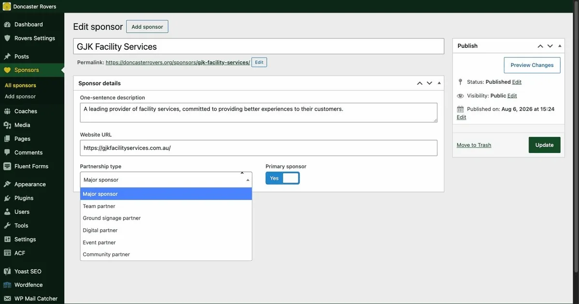Open All sponsors submenu item
The image size is (579, 304).
(20, 85)
